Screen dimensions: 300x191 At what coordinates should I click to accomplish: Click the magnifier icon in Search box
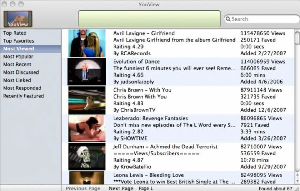(228, 19)
